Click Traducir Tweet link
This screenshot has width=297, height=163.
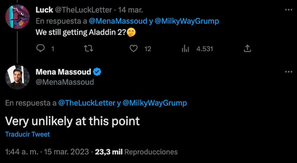[27, 134]
